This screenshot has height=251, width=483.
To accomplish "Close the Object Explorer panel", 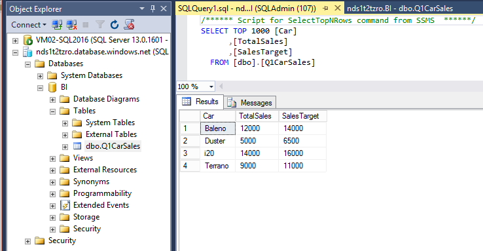I will [x=164, y=9].
